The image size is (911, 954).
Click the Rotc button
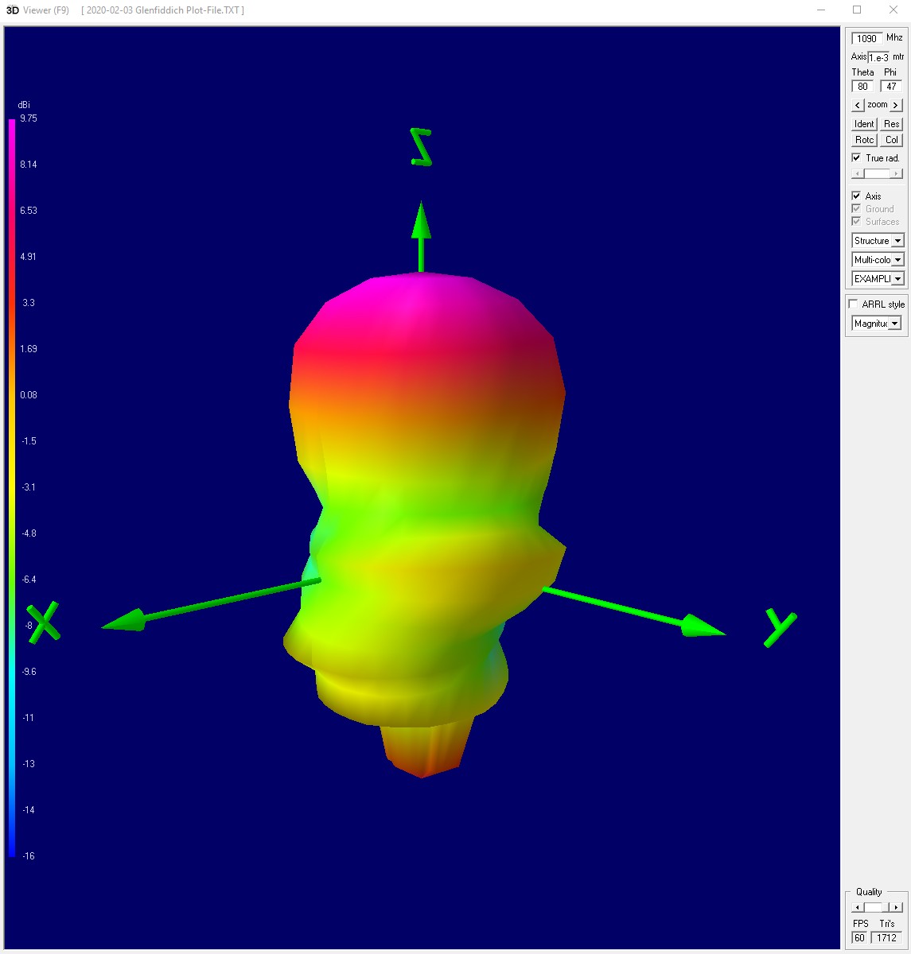click(864, 140)
